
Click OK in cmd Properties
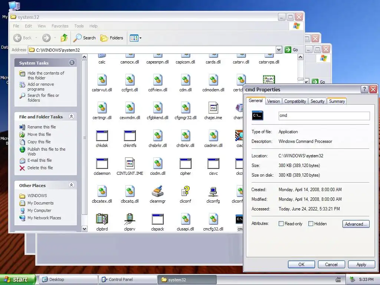point(301,264)
